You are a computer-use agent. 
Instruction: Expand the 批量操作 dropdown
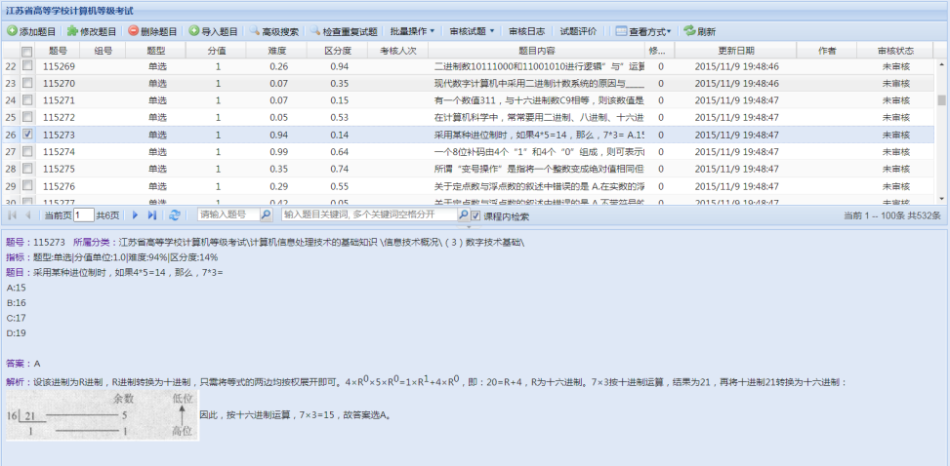412,32
